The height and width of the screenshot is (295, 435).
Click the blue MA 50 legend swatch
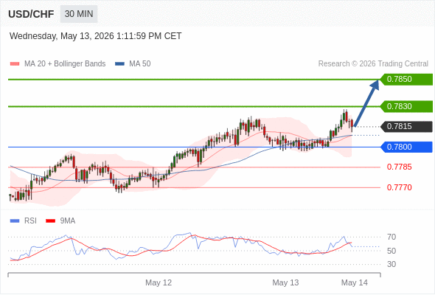coord(119,64)
